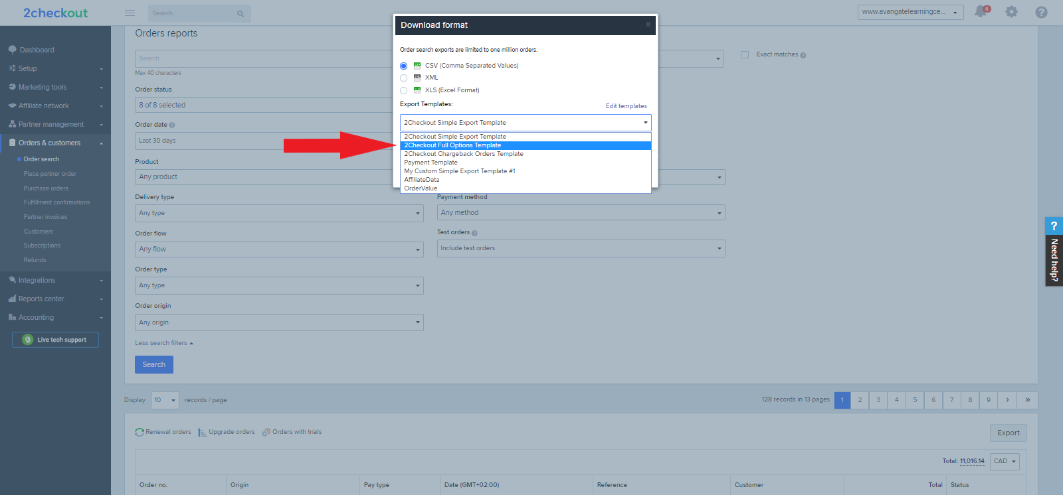Choose AffiliateData template option
Viewport: 1063px width, 495px height.
click(x=526, y=180)
